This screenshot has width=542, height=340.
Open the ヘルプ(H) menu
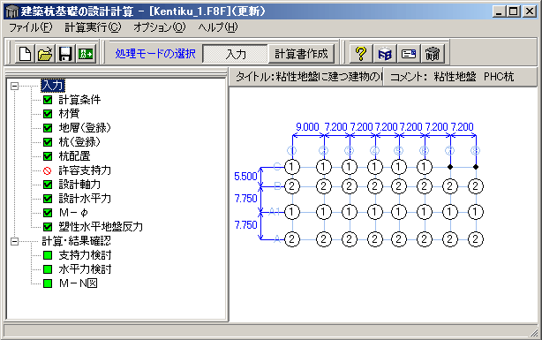click(x=218, y=27)
